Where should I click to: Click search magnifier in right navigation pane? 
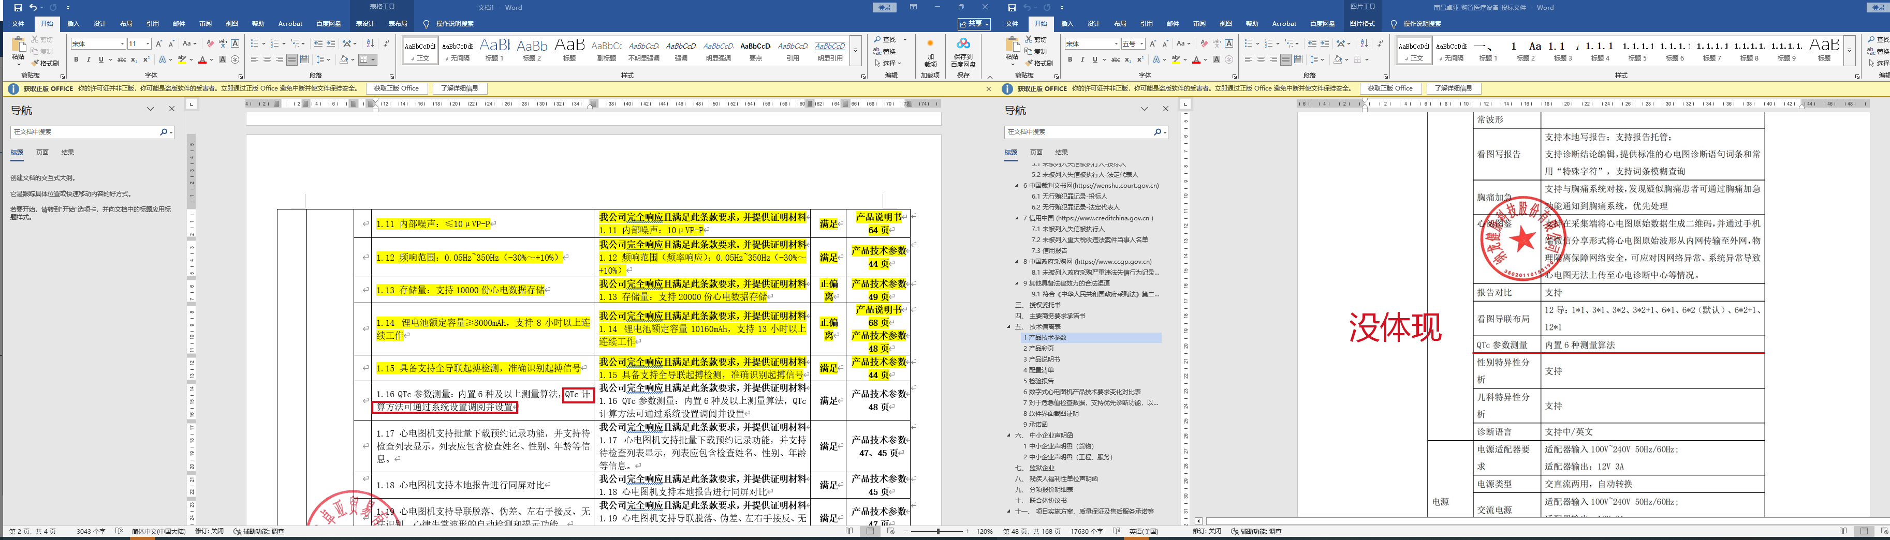(1157, 132)
